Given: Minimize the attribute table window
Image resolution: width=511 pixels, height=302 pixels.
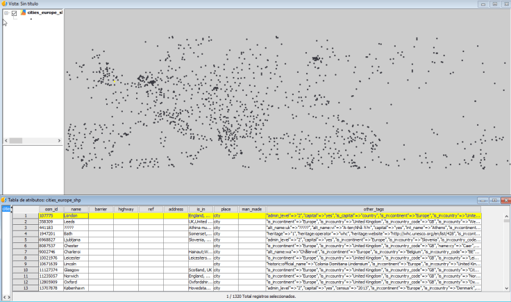Looking at the screenshot, I should [x=482, y=200].
